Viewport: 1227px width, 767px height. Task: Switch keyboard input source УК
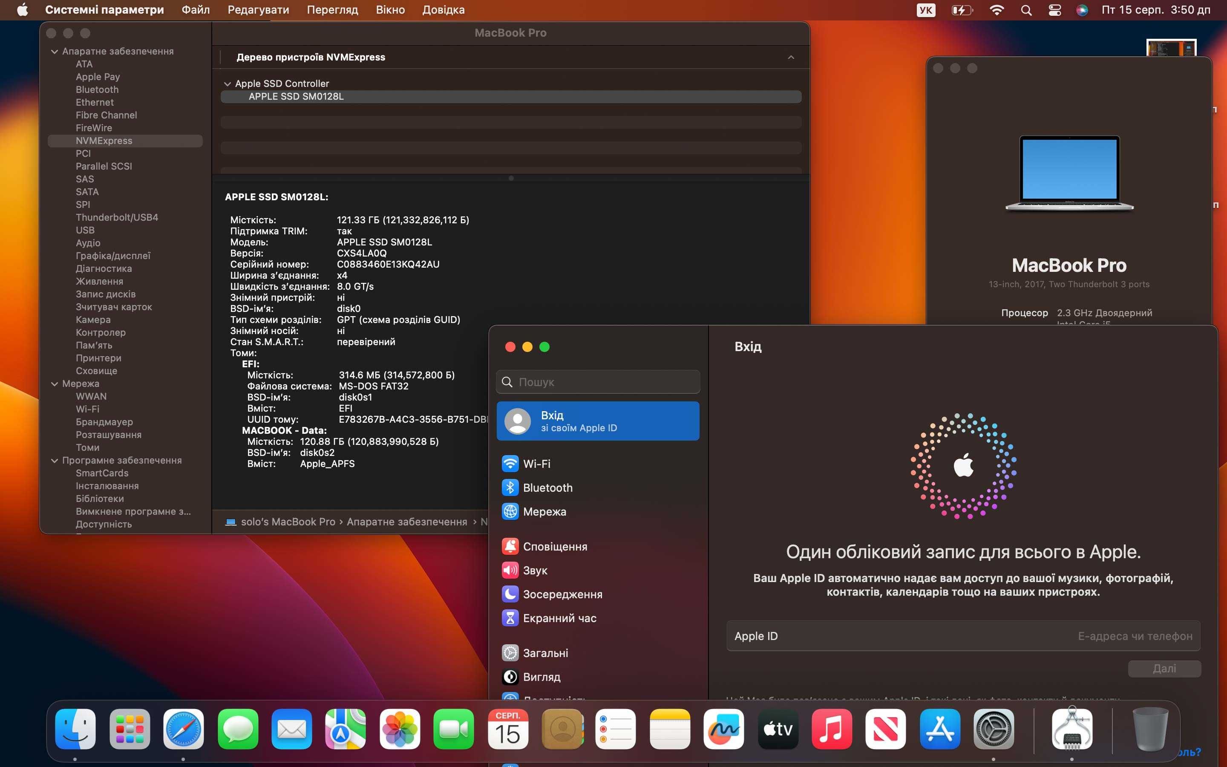926,10
